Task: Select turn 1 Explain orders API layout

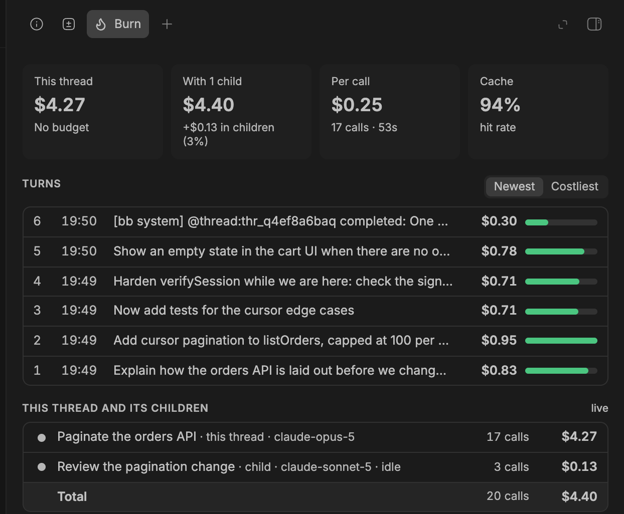Action: (x=316, y=370)
